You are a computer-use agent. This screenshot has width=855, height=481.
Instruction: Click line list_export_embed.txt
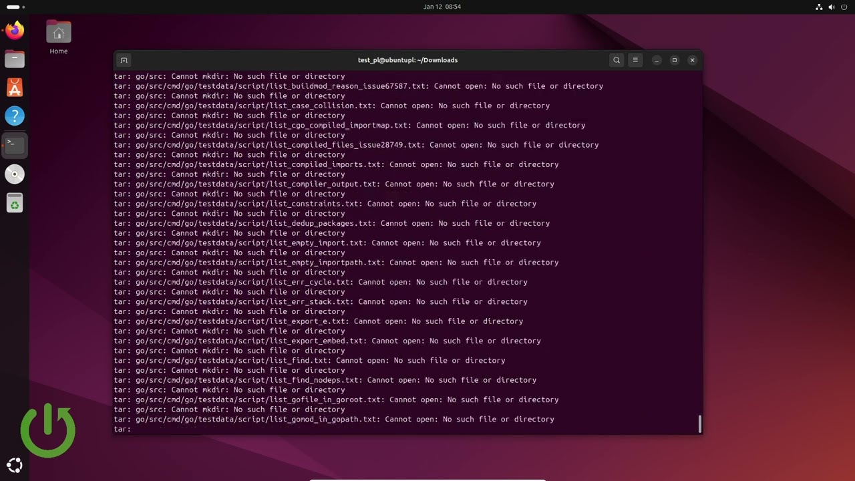[x=327, y=341]
